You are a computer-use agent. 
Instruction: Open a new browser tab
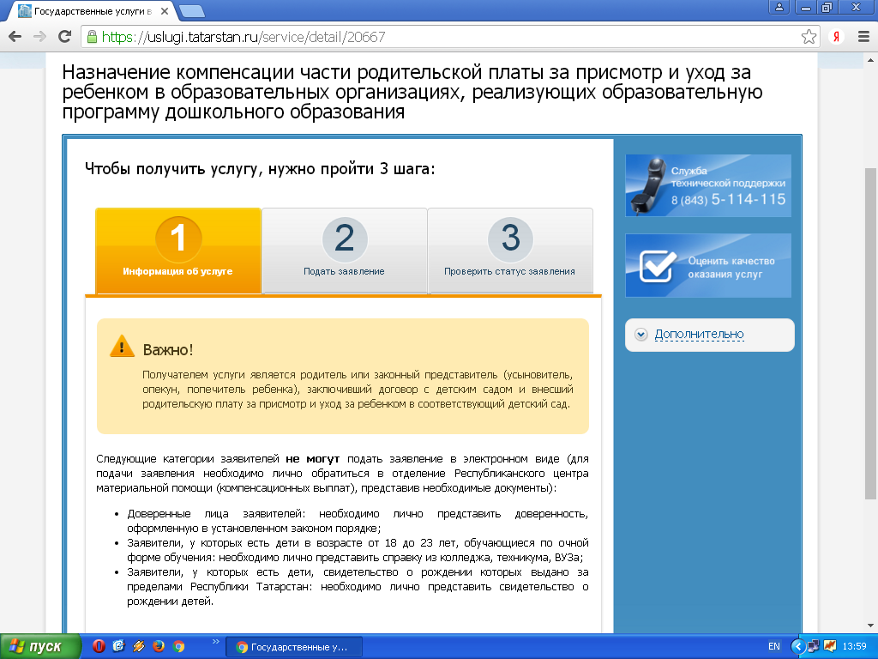192,11
